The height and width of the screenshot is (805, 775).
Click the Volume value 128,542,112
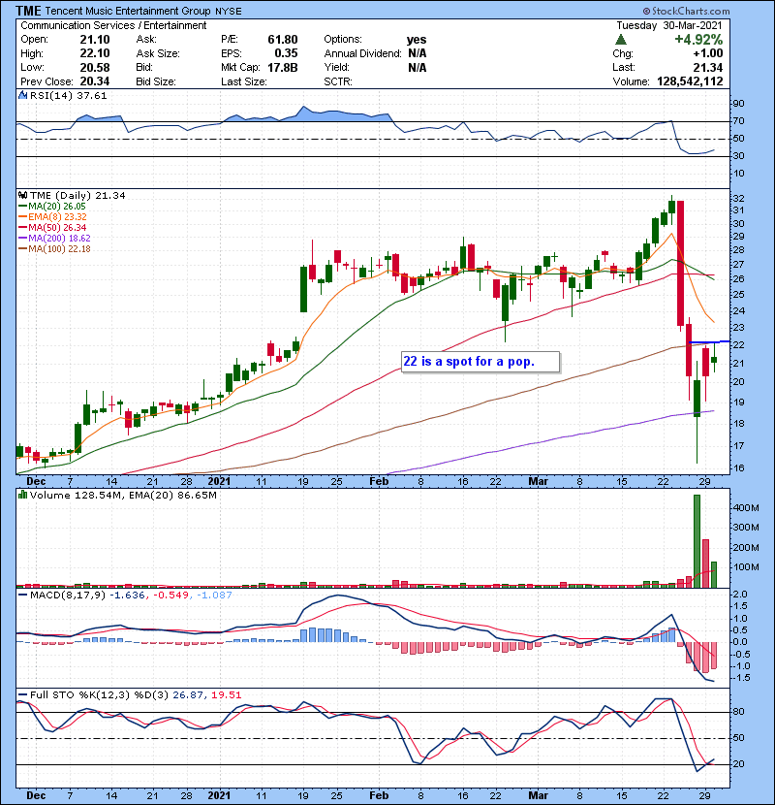pos(690,81)
